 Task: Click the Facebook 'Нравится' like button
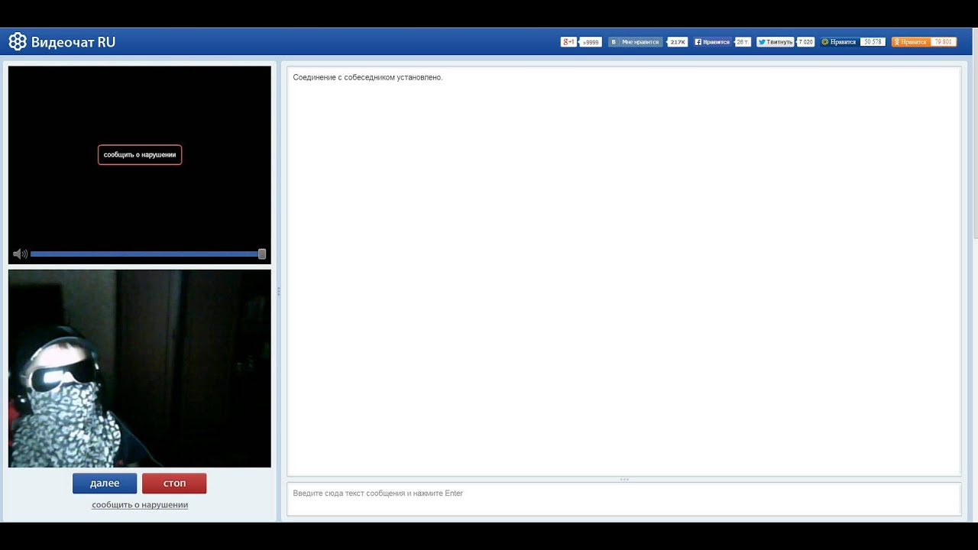pyautogui.click(x=712, y=42)
